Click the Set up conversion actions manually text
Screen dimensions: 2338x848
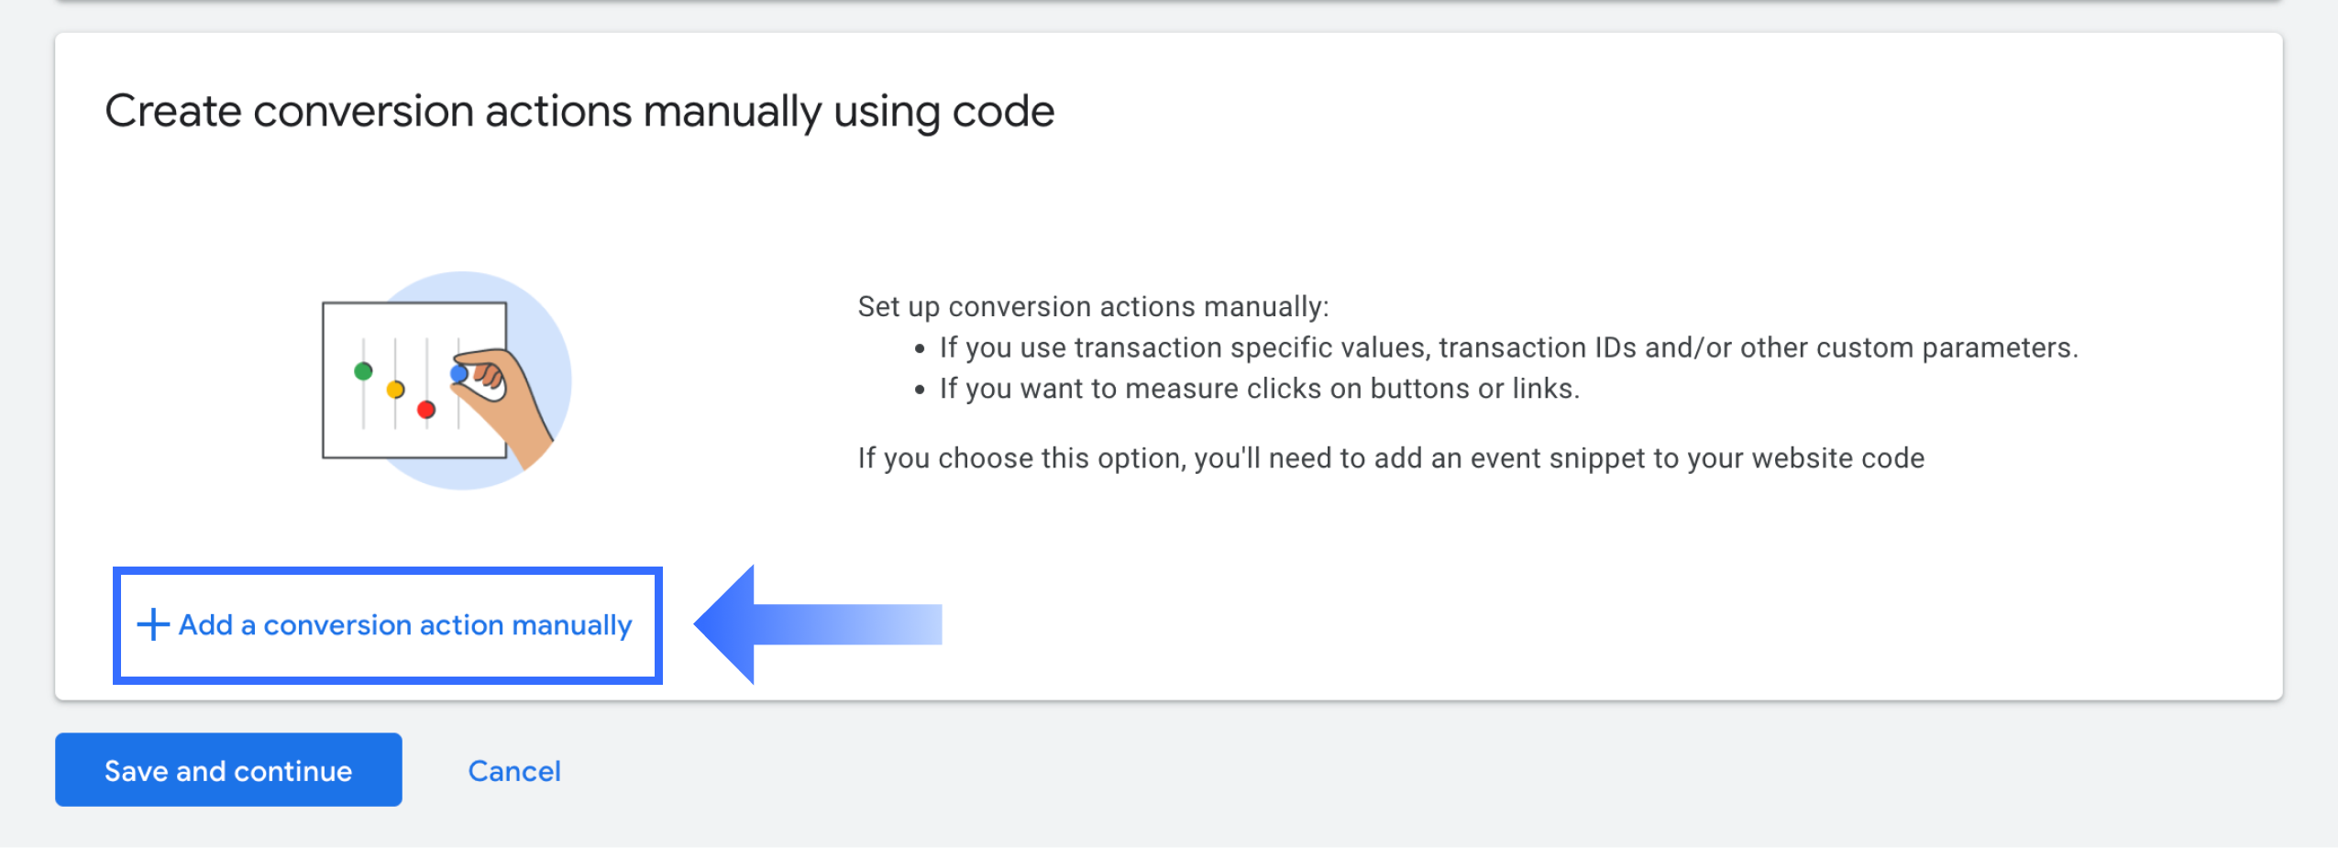[x=1093, y=306]
